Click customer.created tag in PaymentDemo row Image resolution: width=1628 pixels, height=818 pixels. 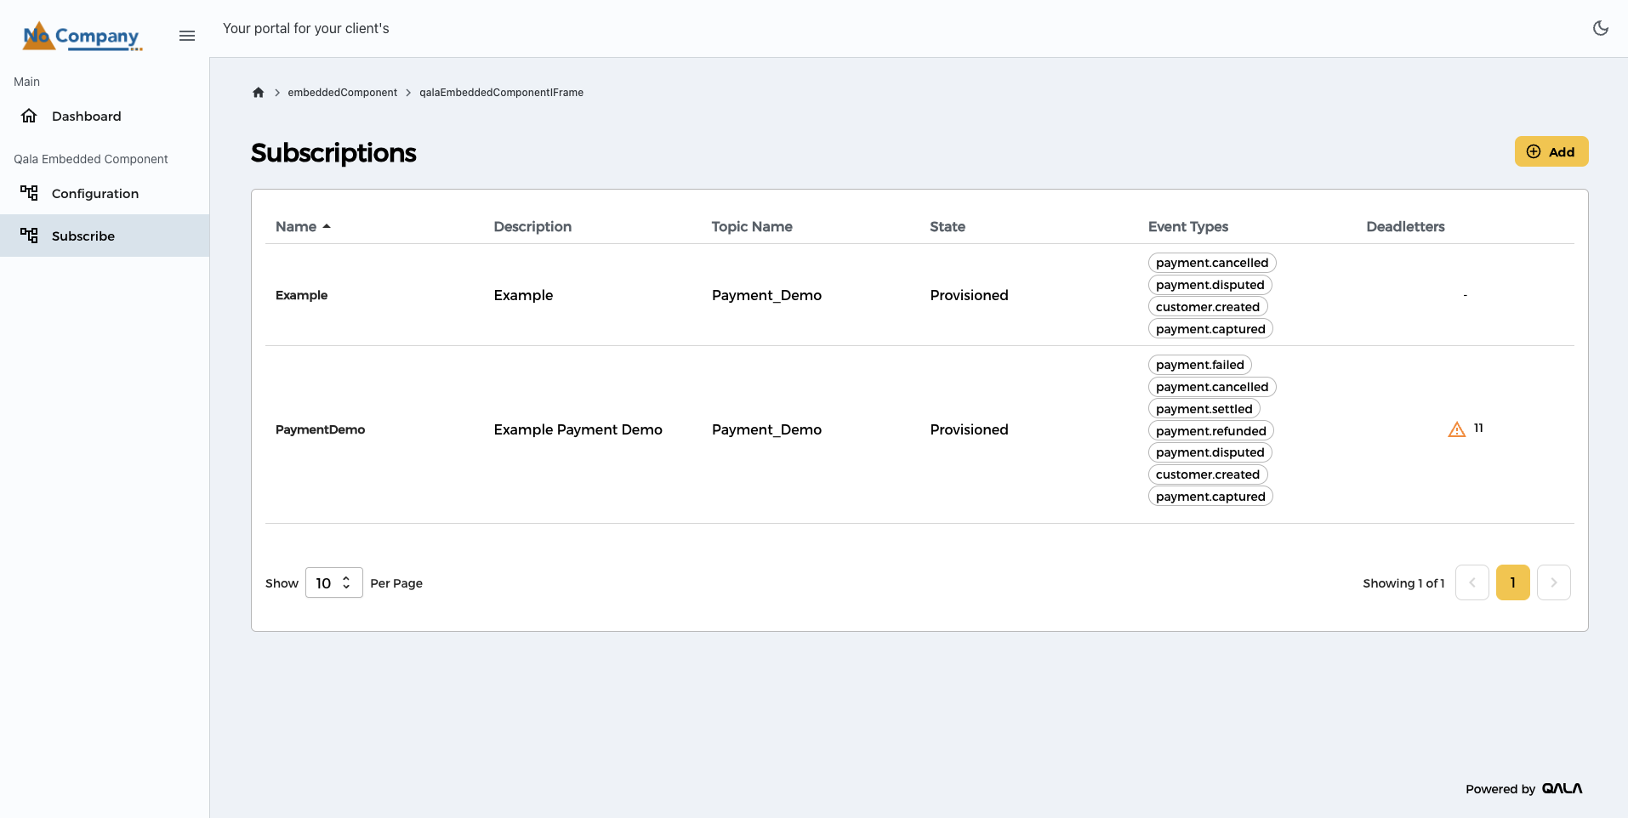tap(1208, 474)
